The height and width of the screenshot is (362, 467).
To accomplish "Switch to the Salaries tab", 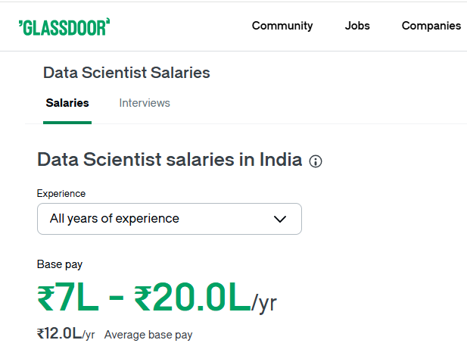I will [67, 103].
